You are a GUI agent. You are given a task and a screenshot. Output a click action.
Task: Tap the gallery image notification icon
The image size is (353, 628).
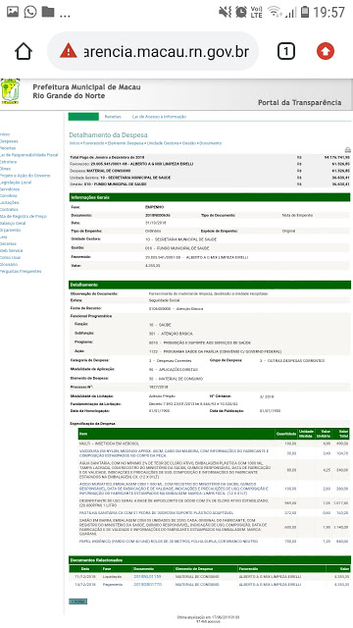click(13, 12)
